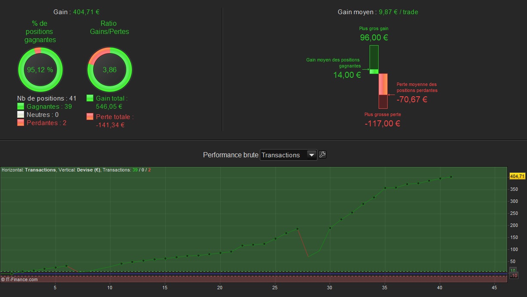Click the 10 level marker on axis

(x=513, y=270)
